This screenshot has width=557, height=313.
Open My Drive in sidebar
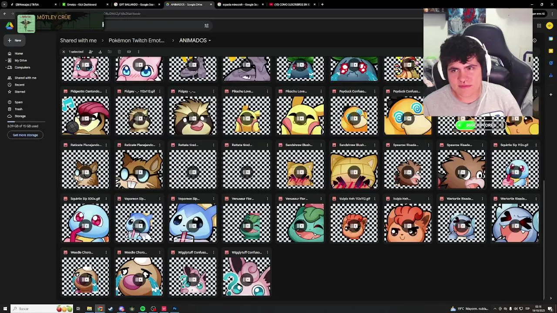[x=20, y=60]
